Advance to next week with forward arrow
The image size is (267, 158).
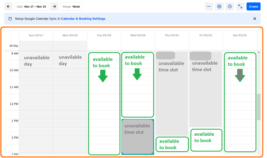[54, 7]
